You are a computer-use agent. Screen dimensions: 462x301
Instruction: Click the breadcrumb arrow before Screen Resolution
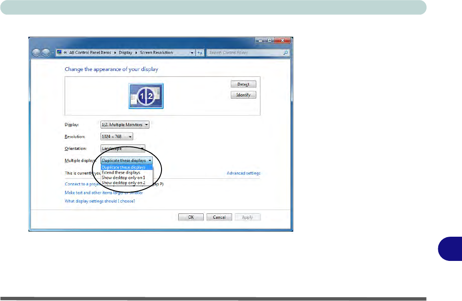[136, 53]
